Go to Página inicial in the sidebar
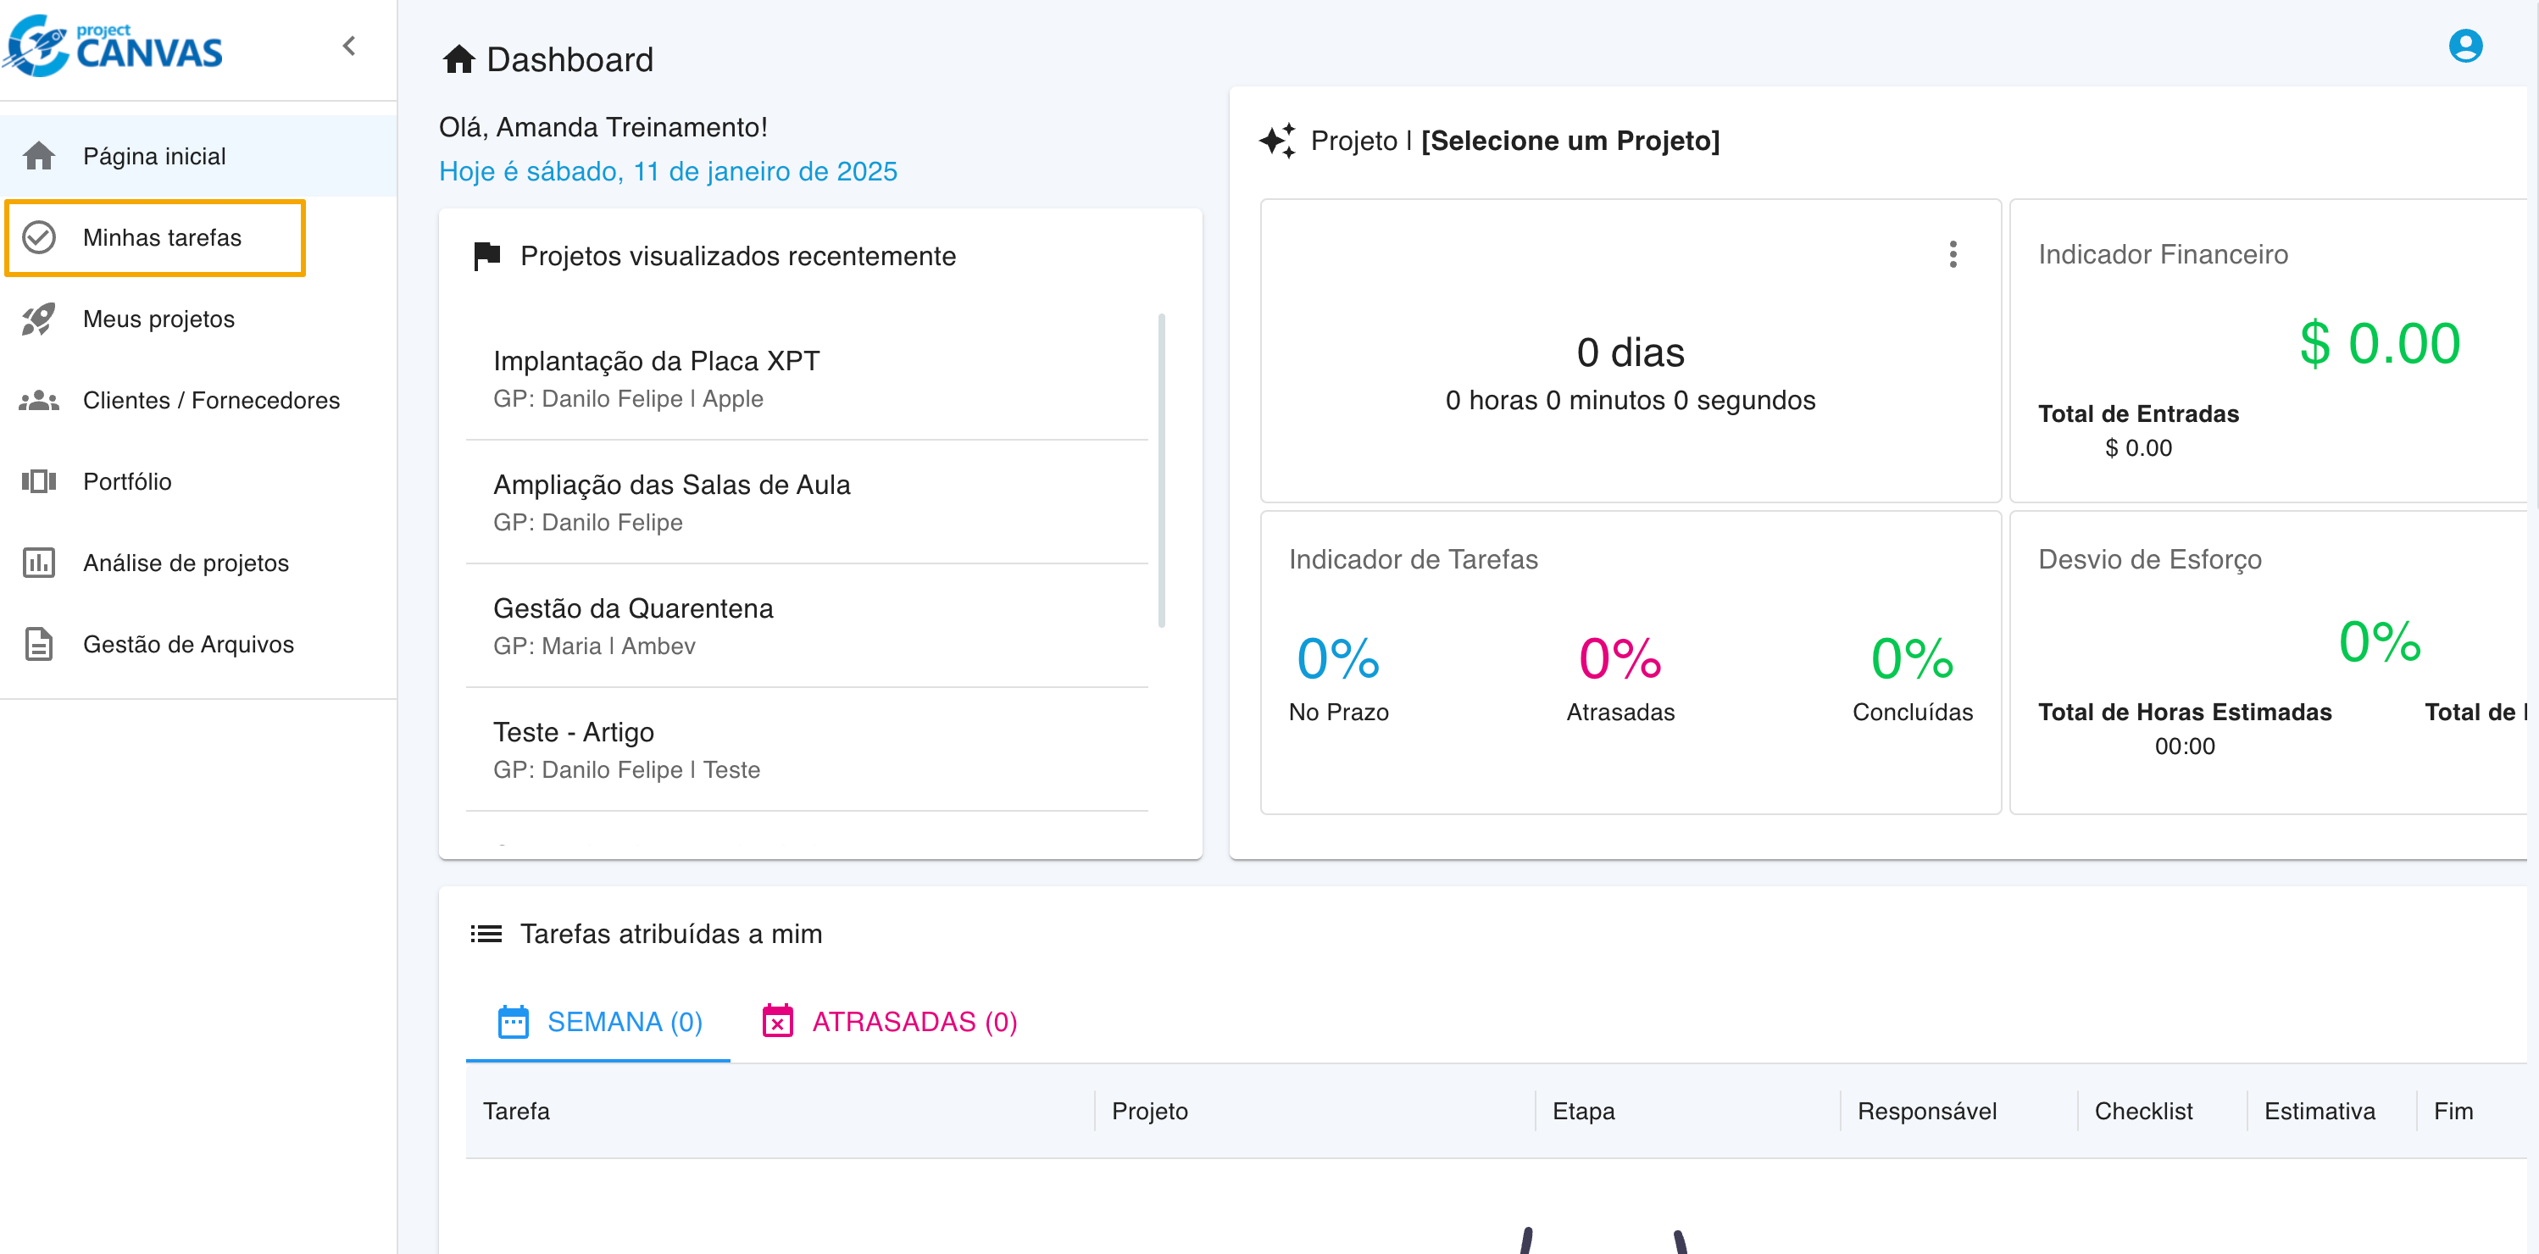The image size is (2539, 1254). 153,156
